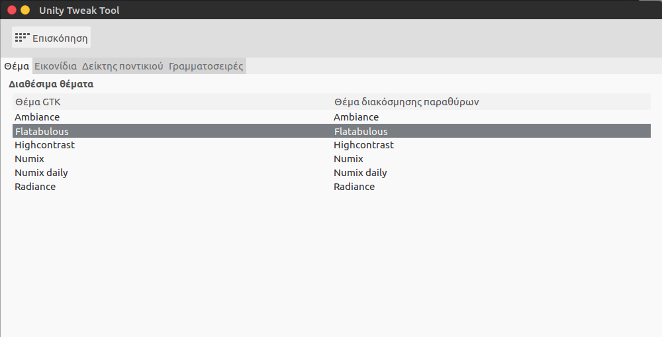Select Flatabulous in the GTK theme column
Image resolution: width=662 pixels, height=337 pixels.
pyautogui.click(x=42, y=131)
